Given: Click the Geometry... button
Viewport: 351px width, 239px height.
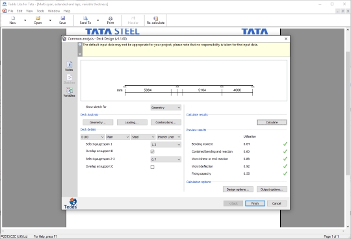Looking at the screenshot, I should pyautogui.click(x=97, y=122).
